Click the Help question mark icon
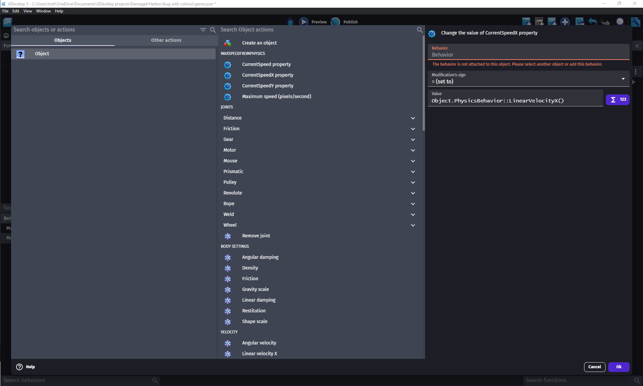This screenshot has width=643, height=386. 19,367
